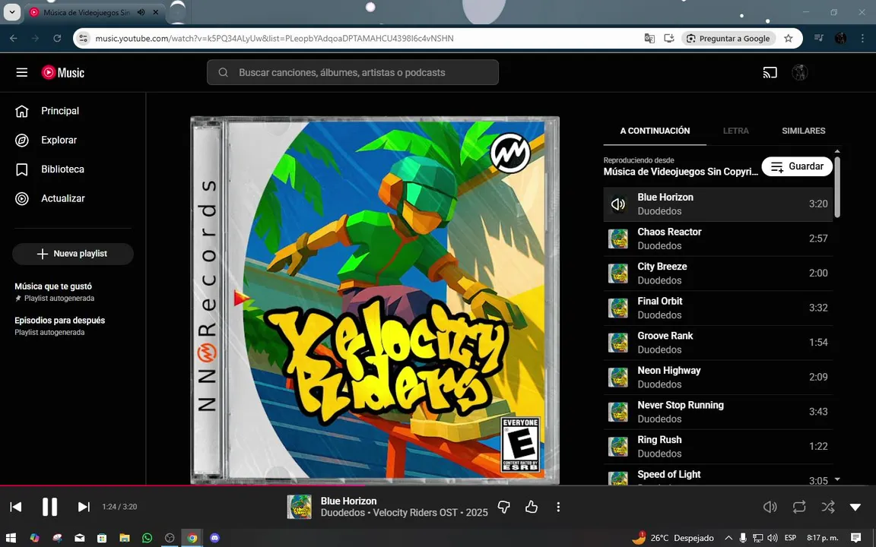Open the Chrome three-dot menu
The height and width of the screenshot is (547, 876).
tap(862, 39)
